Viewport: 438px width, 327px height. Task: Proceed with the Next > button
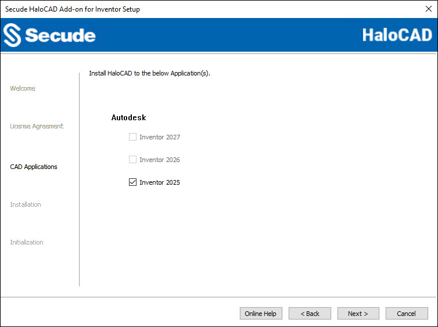pyautogui.click(x=358, y=314)
